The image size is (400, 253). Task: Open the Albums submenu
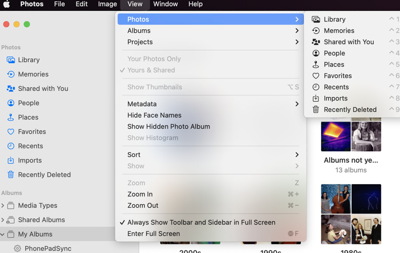(211, 31)
